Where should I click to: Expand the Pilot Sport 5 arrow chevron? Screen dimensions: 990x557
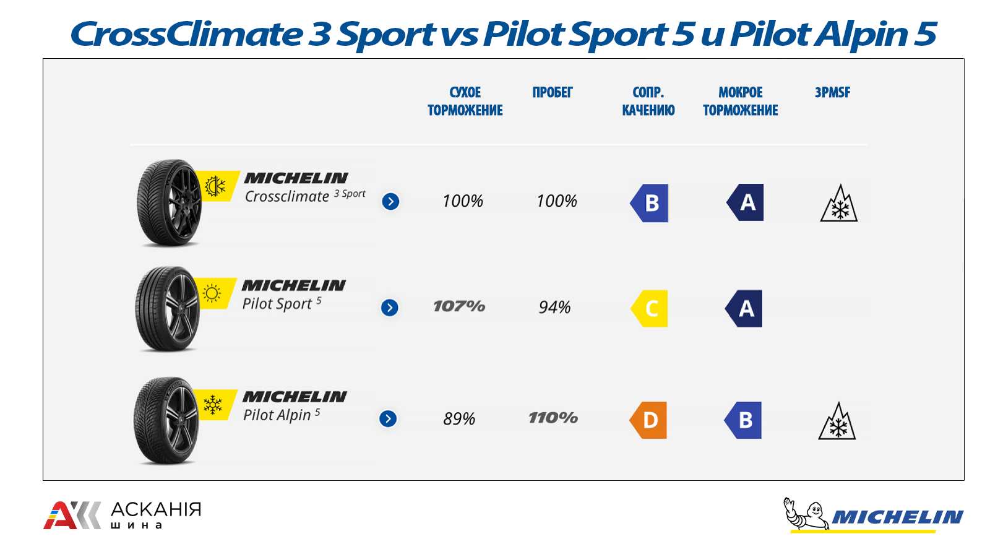point(389,308)
